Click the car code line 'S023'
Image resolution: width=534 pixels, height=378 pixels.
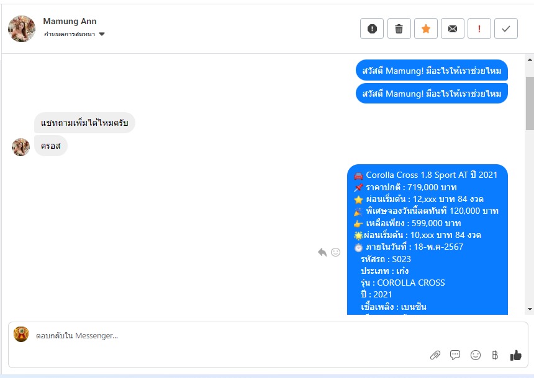click(x=386, y=260)
